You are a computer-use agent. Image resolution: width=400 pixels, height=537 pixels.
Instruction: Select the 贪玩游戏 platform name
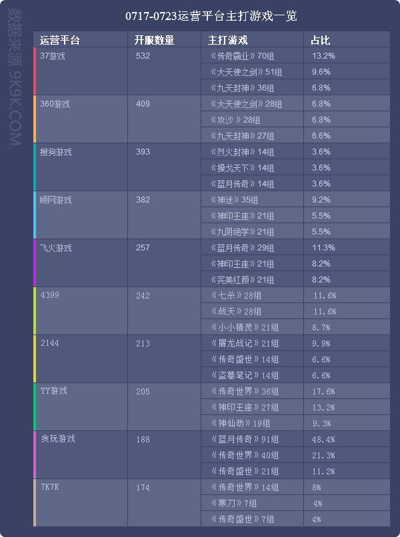click(x=57, y=439)
